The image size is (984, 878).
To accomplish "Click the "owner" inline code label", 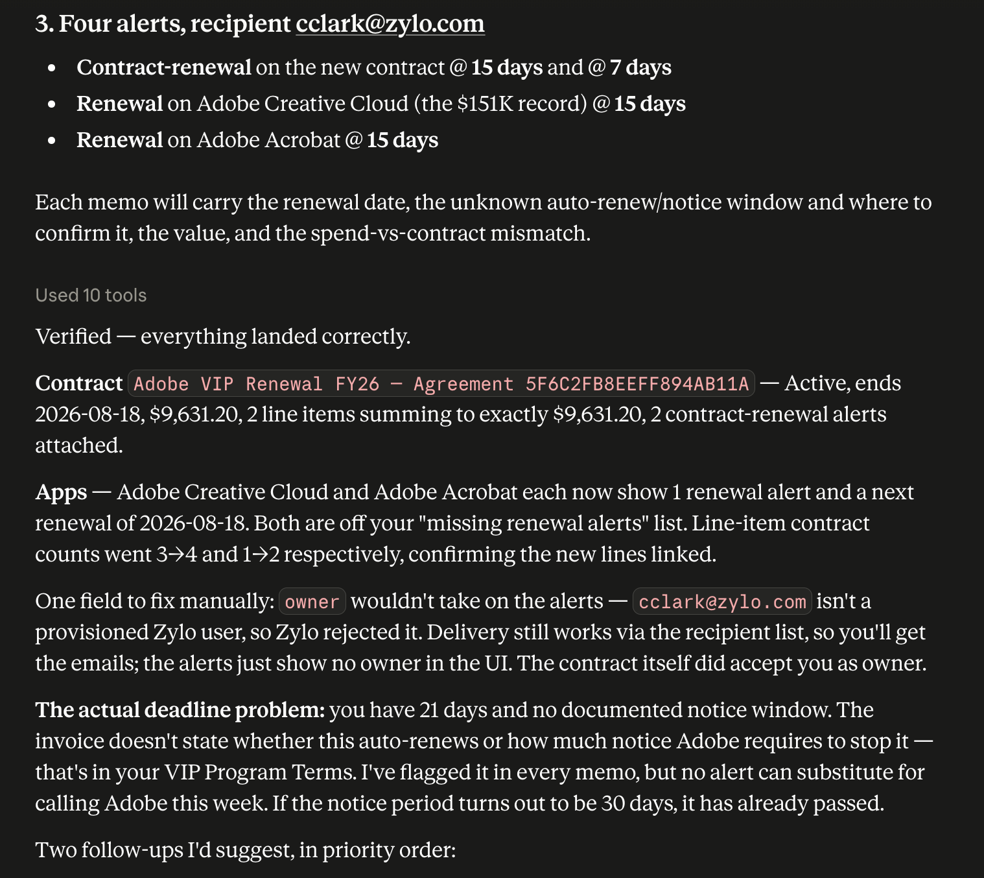I will point(312,602).
